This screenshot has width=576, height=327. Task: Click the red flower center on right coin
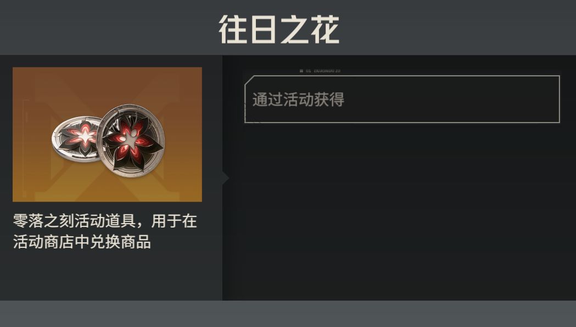(x=132, y=141)
